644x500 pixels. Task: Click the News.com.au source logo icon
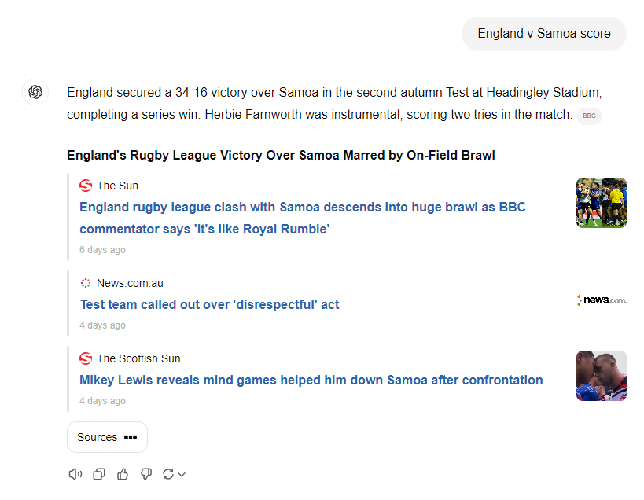86,283
